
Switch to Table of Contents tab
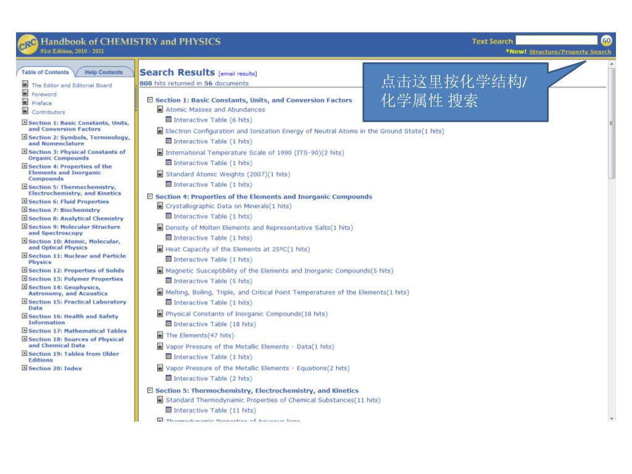tap(45, 72)
